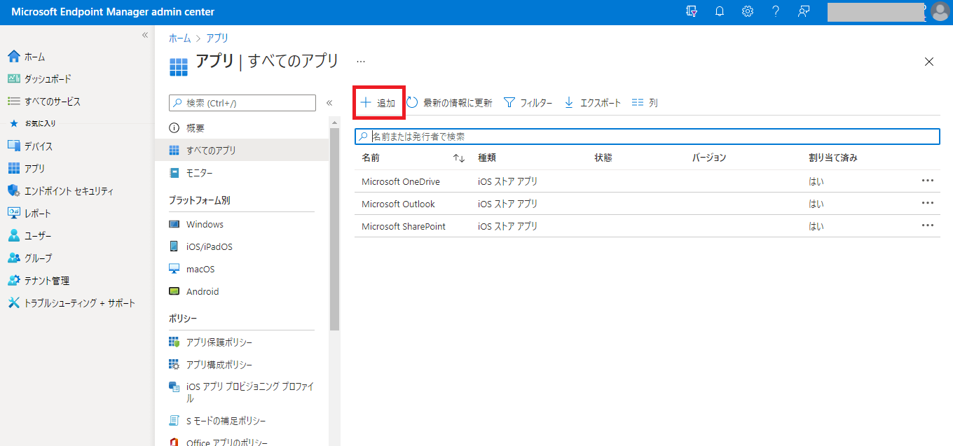This screenshot has height=446, width=953.
Task: Click the Add (追加) button
Action: point(378,103)
